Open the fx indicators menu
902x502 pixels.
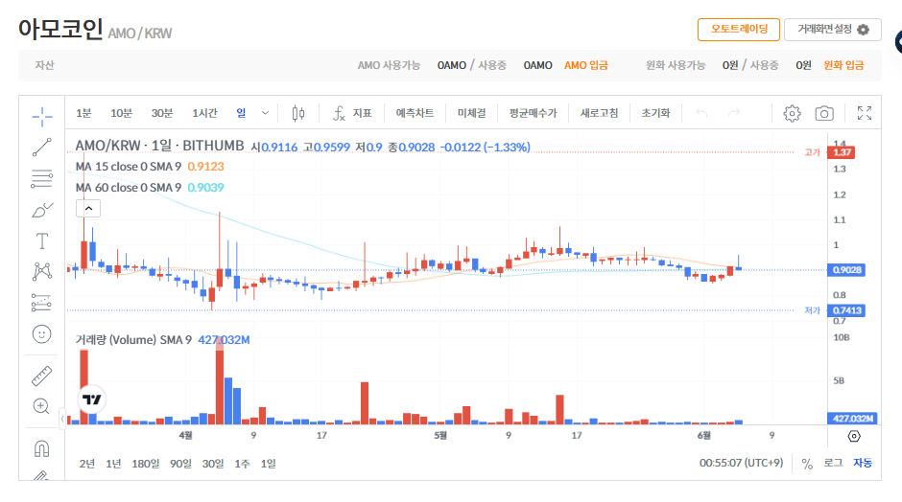coord(352,113)
